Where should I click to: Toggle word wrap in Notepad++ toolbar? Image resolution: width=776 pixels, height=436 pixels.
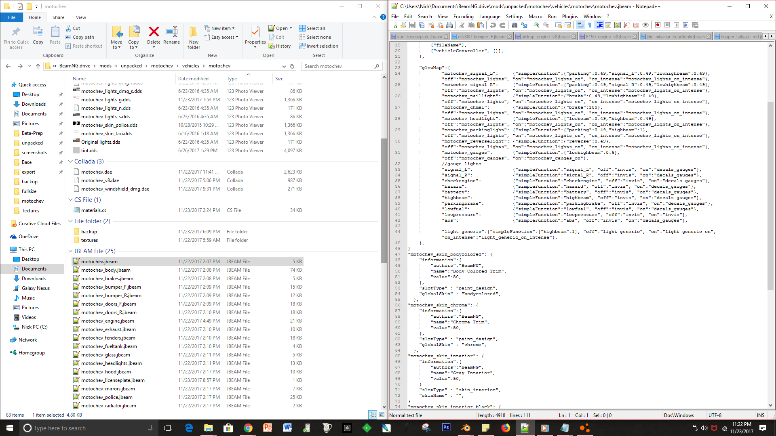click(x=580, y=25)
